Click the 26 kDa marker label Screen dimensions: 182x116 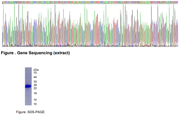35,85
